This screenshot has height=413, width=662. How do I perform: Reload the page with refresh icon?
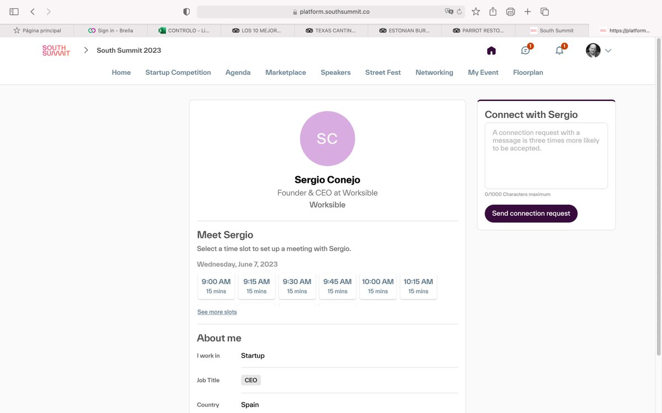click(x=459, y=12)
